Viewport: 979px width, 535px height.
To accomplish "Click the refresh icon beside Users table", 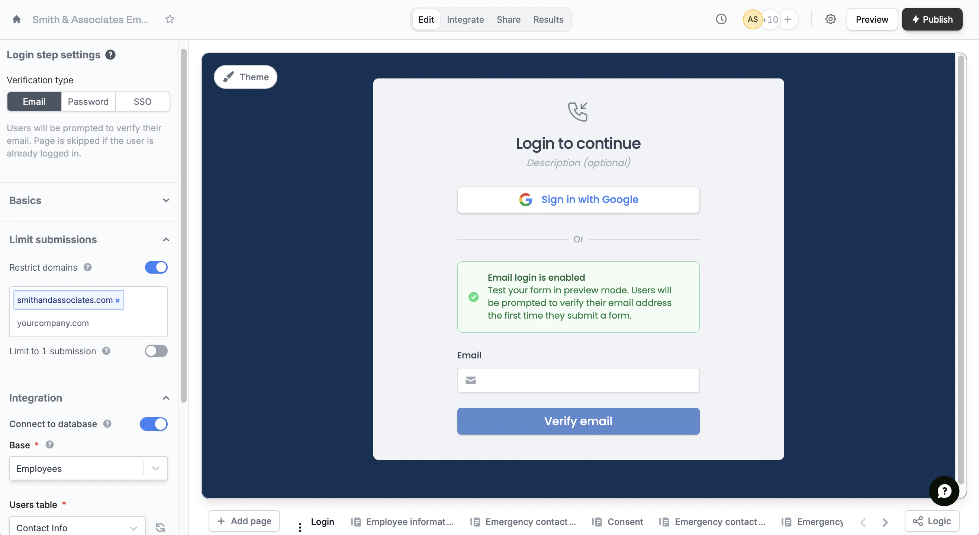I will tap(160, 528).
